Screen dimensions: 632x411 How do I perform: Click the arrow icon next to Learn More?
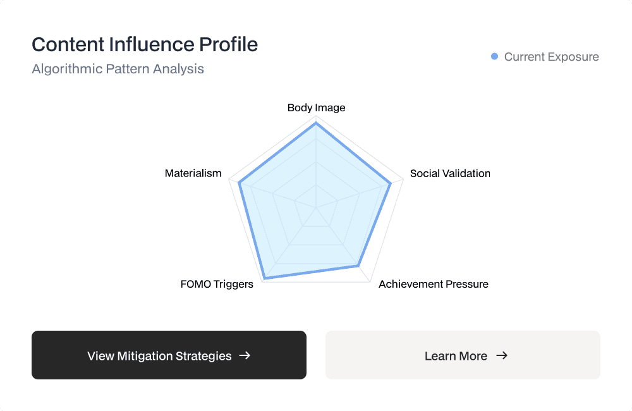pos(502,355)
